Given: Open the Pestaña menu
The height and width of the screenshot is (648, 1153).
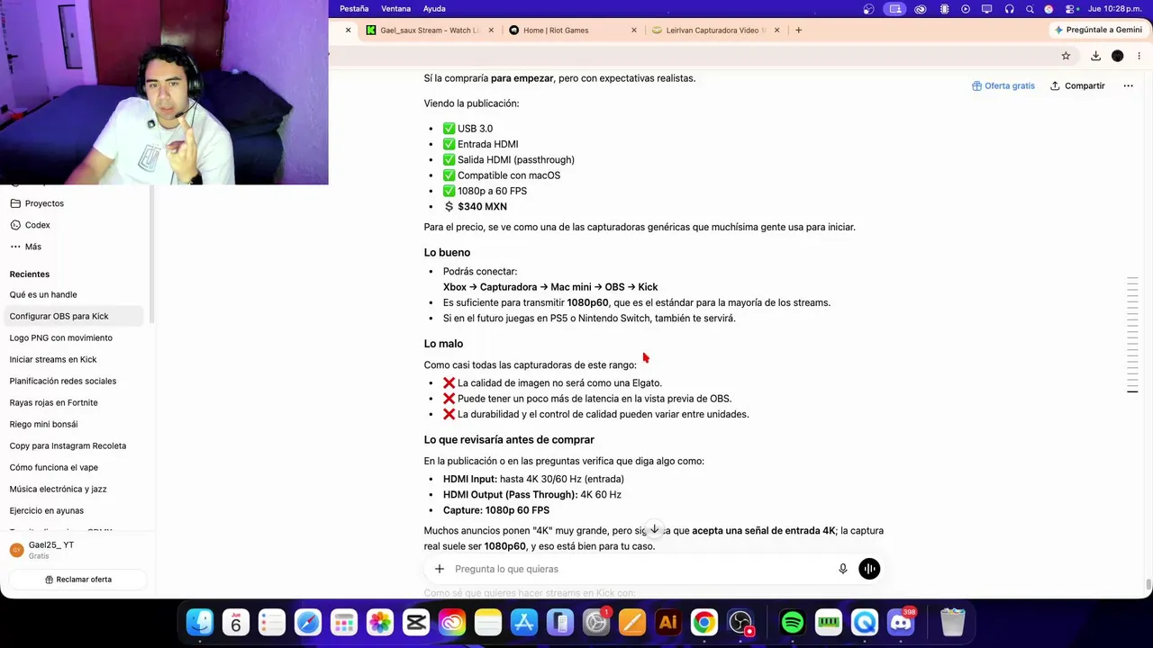Looking at the screenshot, I should coord(354,9).
